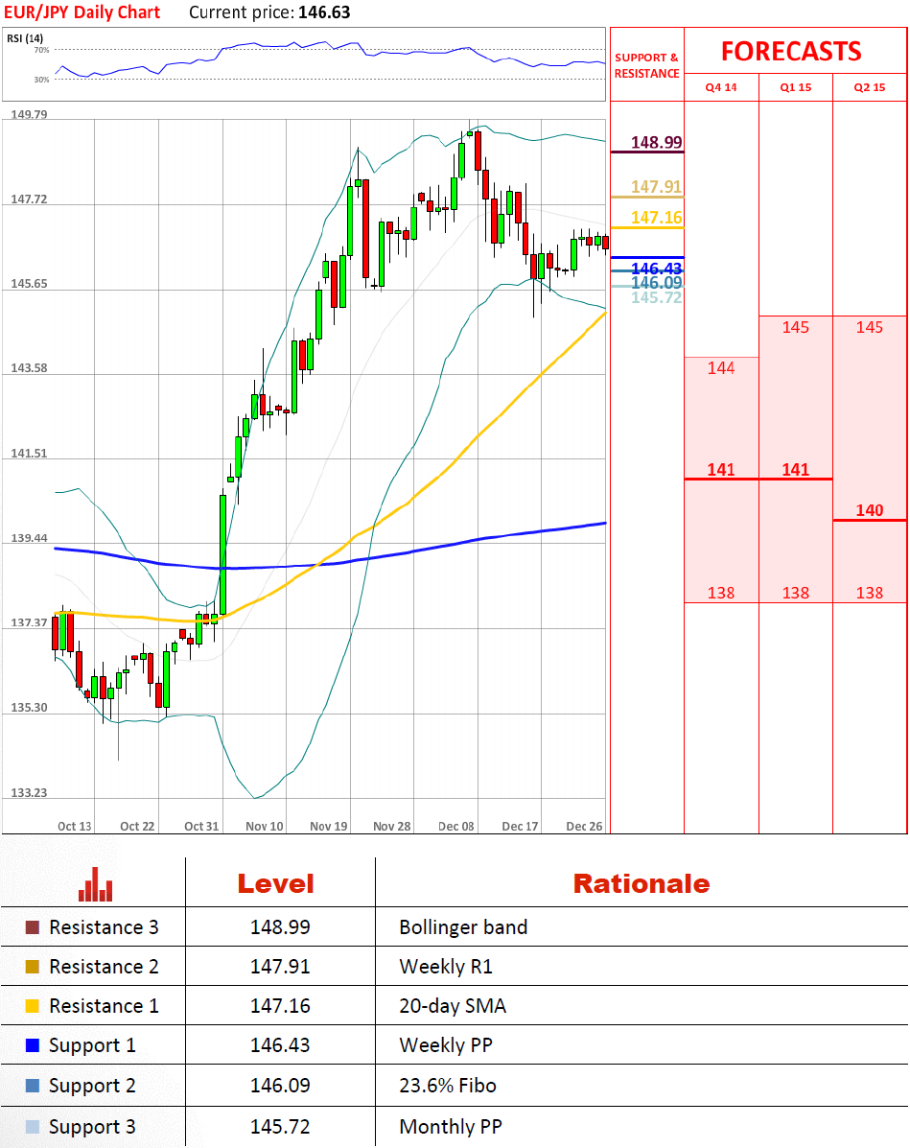Select the 'Resistance 1' row label

coord(104,1007)
